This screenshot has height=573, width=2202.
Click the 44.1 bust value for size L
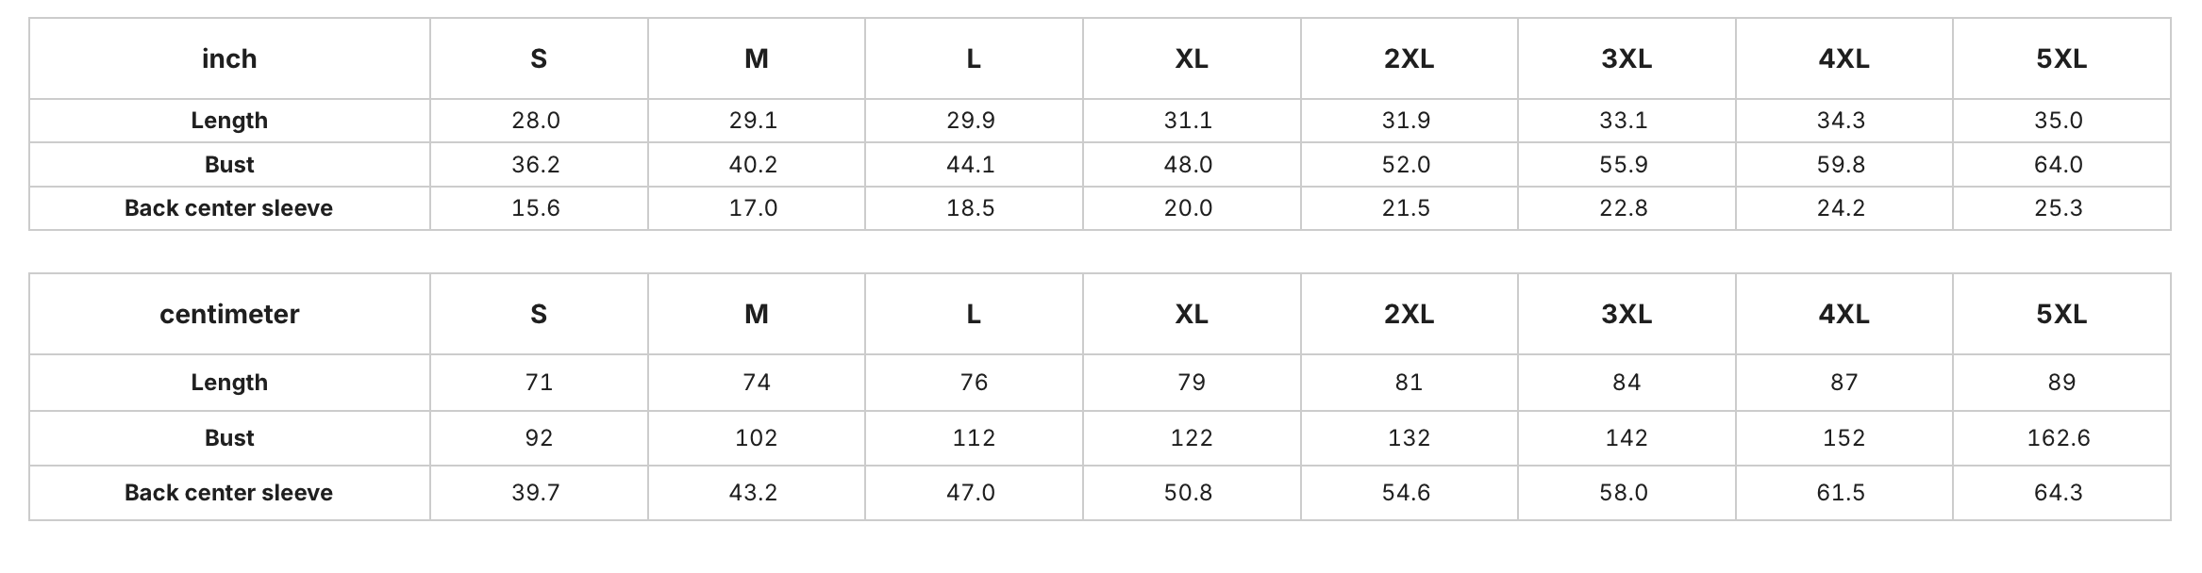pyautogui.click(x=971, y=165)
